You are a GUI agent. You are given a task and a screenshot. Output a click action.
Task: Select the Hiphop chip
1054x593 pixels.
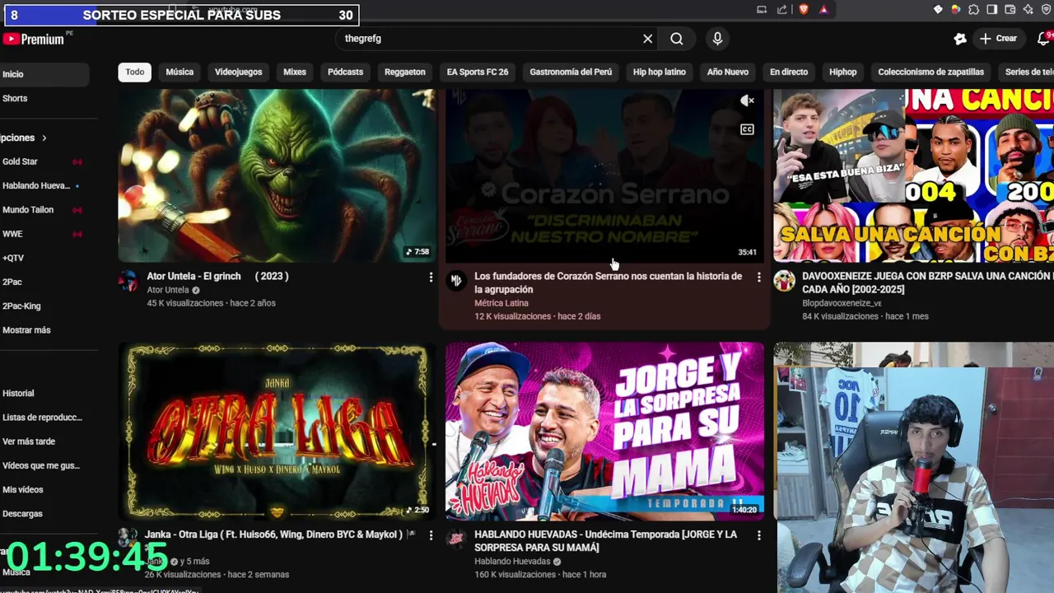843,72
